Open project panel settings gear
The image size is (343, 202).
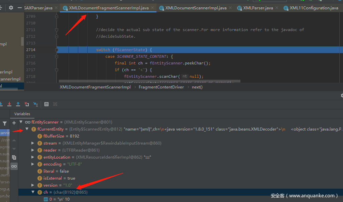click(x=11, y=8)
